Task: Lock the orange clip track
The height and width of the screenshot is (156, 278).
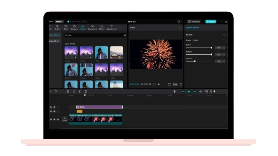Action: [x=51, y=111]
